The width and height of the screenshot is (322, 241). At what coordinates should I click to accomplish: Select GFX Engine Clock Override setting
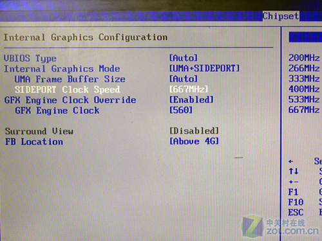point(70,100)
